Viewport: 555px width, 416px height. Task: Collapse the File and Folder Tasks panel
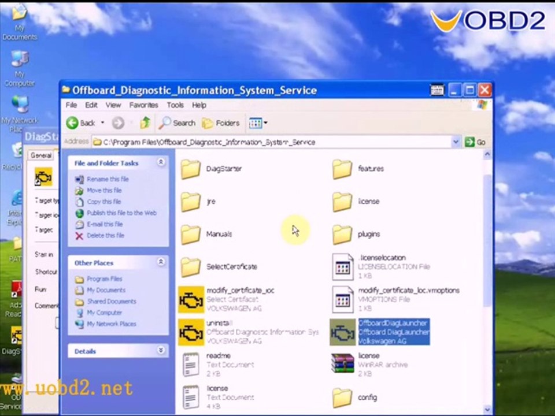click(x=161, y=162)
